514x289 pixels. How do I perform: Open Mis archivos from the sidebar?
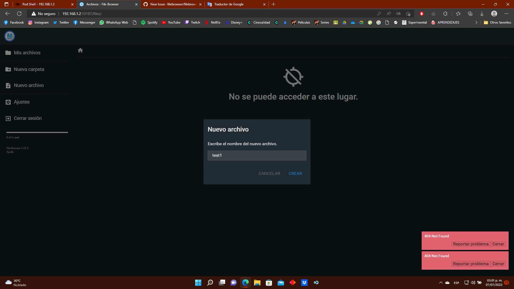tap(27, 53)
